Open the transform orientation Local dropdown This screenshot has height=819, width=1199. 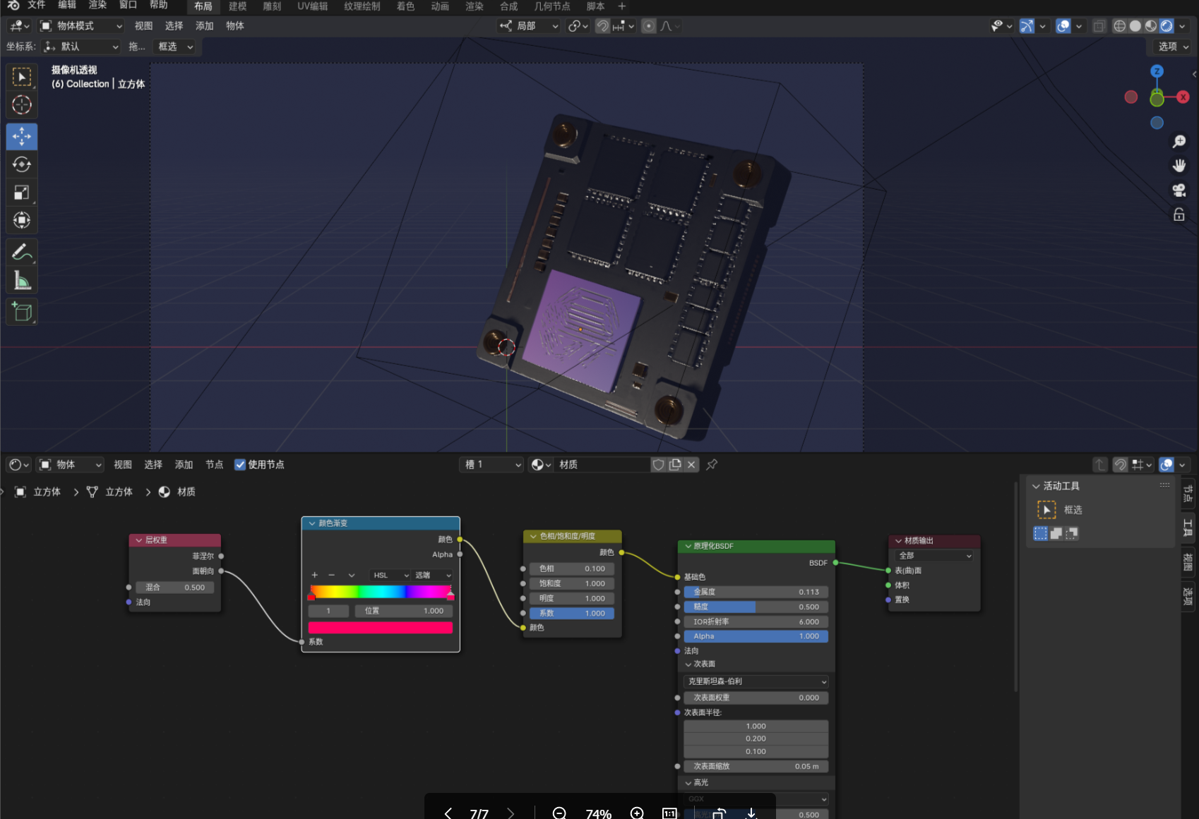pyautogui.click(x=529, y=26)
